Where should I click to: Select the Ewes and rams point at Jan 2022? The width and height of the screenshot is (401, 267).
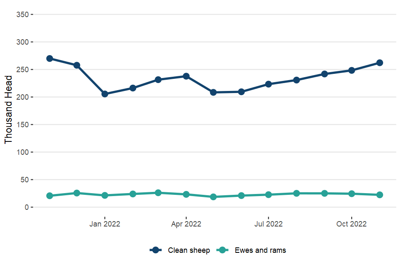pos(105,195)
